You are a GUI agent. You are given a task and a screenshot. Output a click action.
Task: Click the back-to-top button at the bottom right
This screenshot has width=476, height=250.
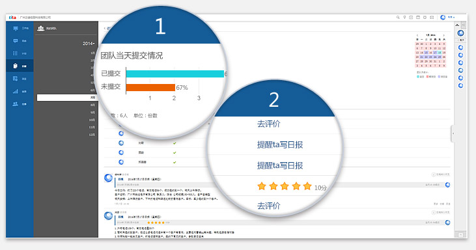point(460,235)
